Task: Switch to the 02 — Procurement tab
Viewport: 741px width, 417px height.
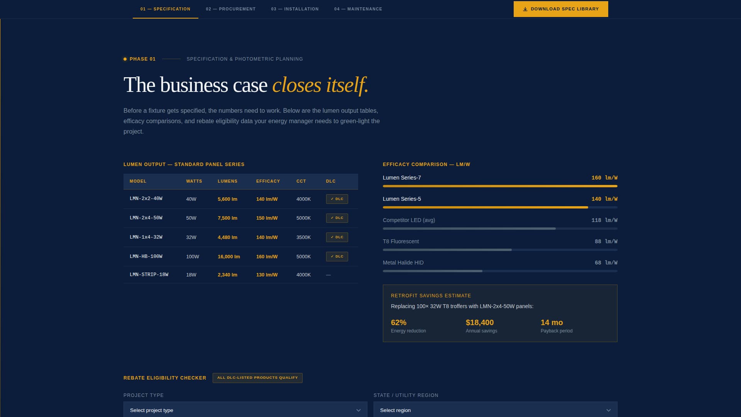Action: 231,8
